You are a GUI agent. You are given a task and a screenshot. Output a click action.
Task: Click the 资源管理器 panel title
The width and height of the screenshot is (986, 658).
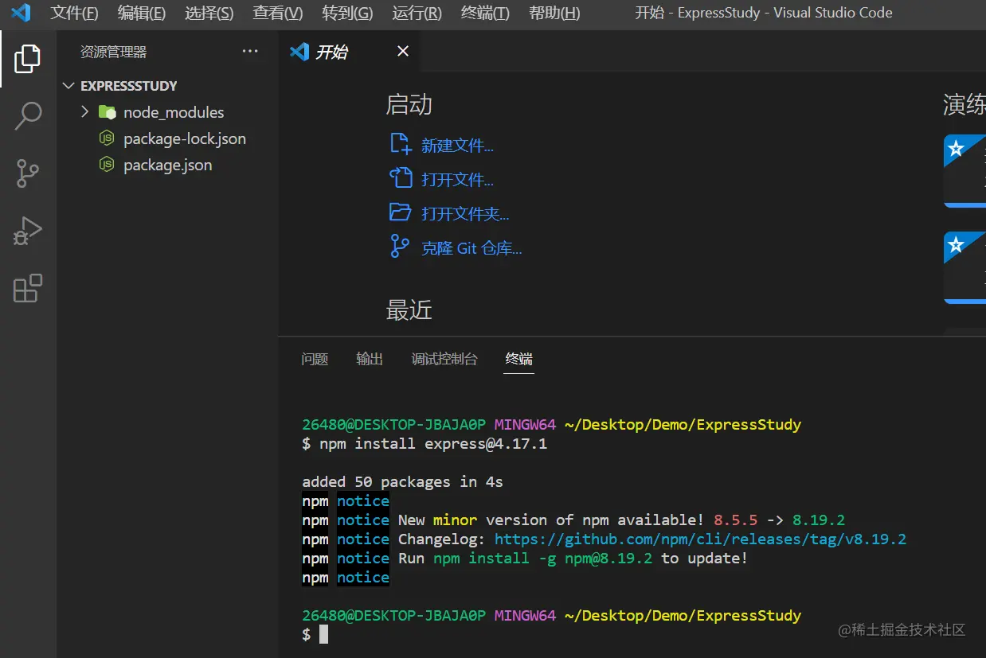click(x=113, y=52)
